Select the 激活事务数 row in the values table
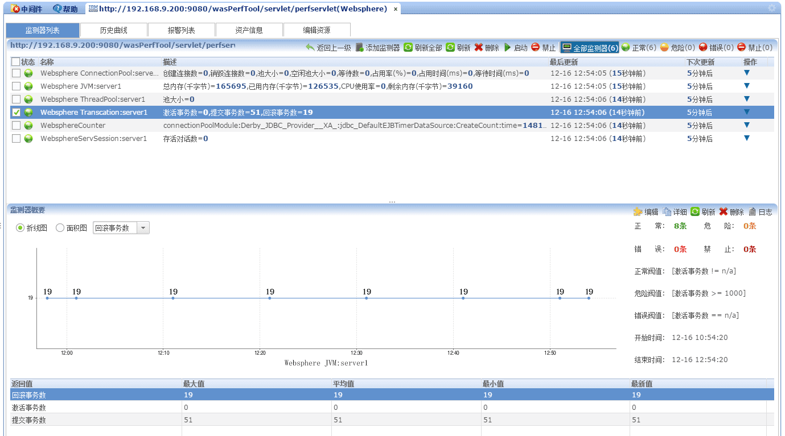This screenshot has width=785, height=436. (x=392, y=408)
